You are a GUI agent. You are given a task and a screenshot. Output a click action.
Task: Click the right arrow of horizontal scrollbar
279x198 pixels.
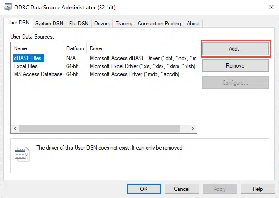(x=193, y=129)
